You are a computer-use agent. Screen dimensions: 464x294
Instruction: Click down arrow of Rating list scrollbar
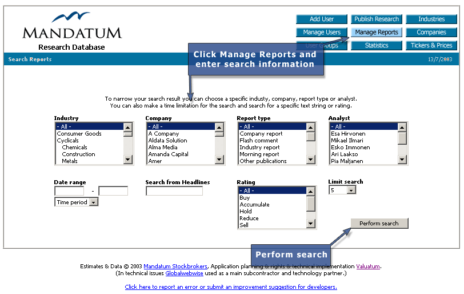click(x=311, y=224)
